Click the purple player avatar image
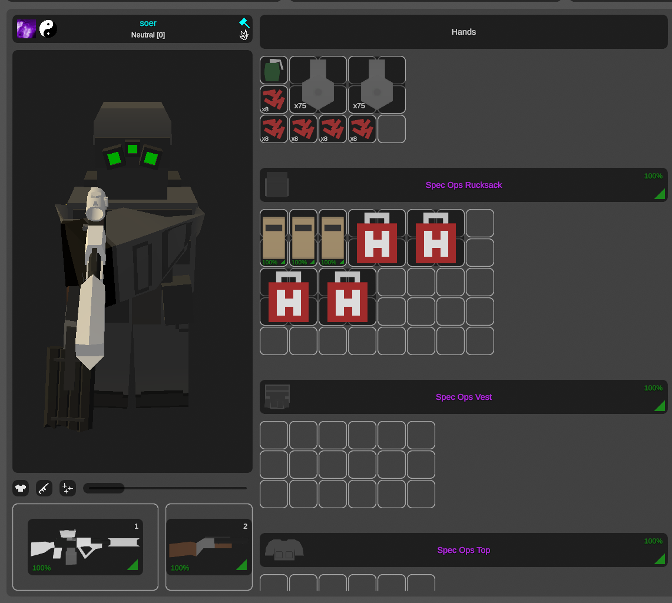 (x=26, y=29)
